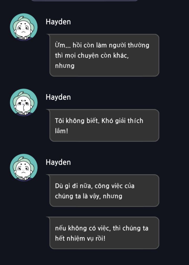Click the line "thì mọi chuyện còn khác,"
Image resolution: width=189 pixels, height=265 pixels.
tap(92, 56)
